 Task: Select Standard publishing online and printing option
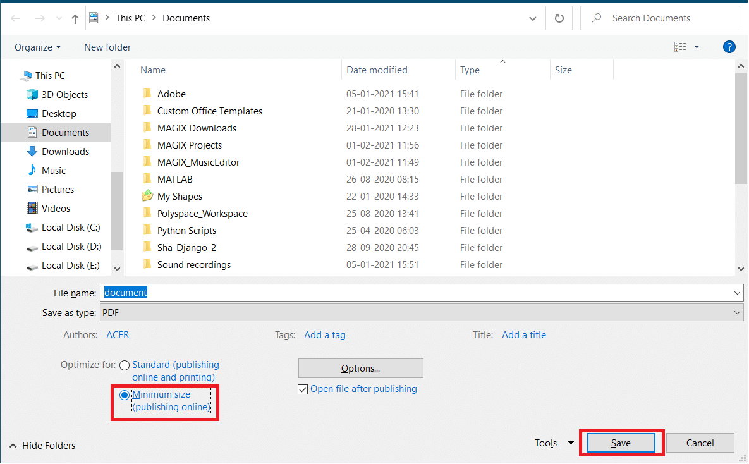point(124,365)
